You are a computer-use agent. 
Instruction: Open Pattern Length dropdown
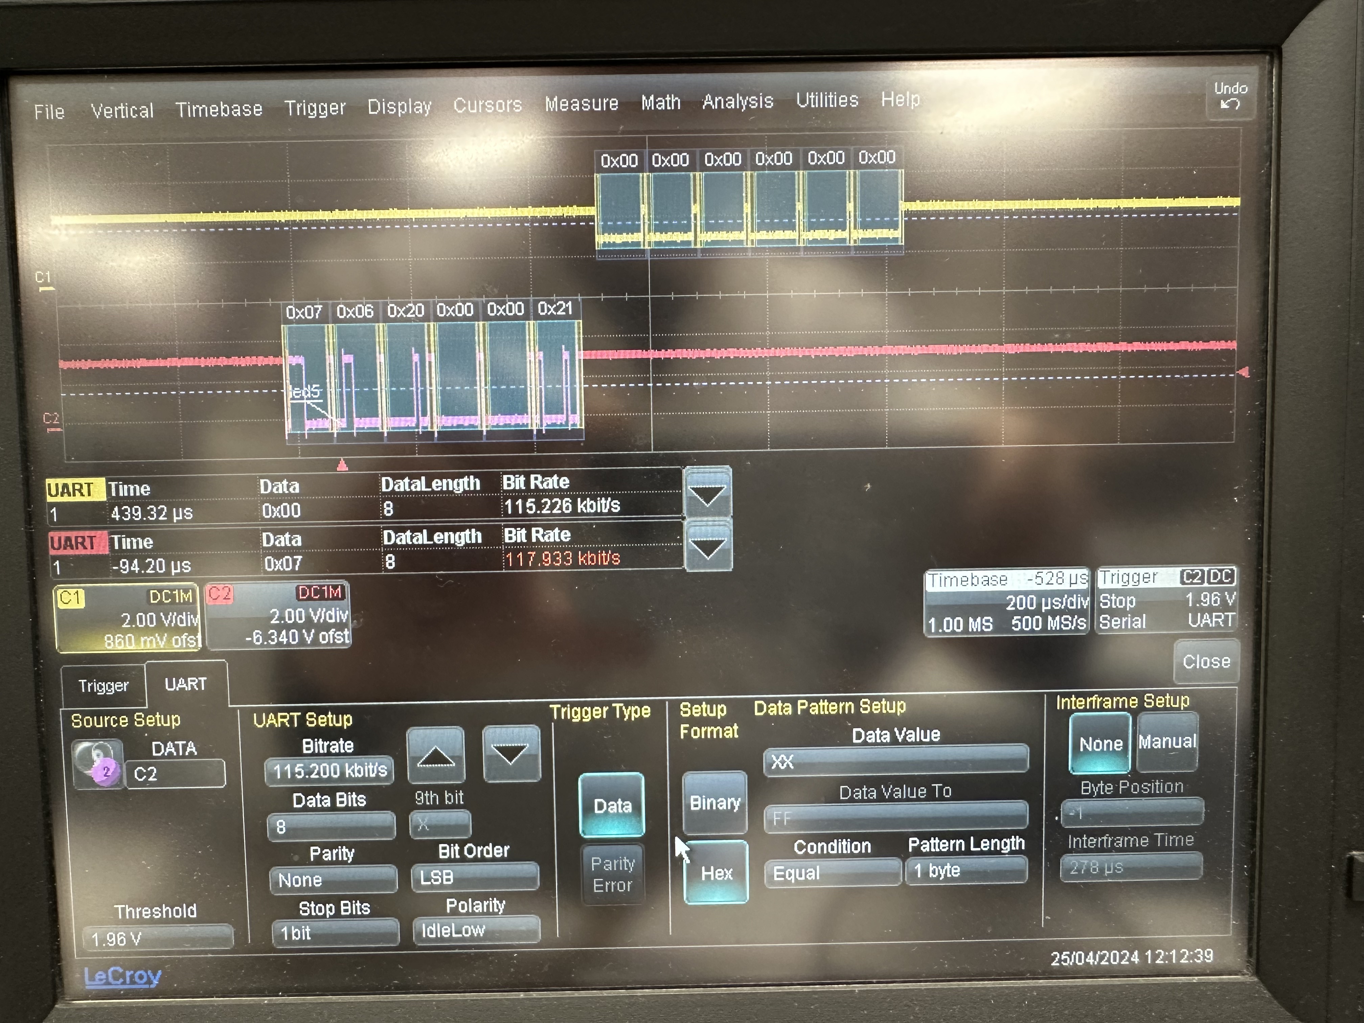point(966,870)
